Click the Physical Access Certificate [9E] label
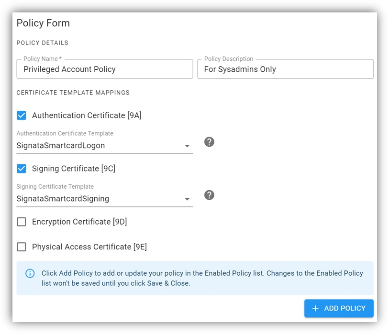This screenshot has height=334, width=389. point(89,247)
